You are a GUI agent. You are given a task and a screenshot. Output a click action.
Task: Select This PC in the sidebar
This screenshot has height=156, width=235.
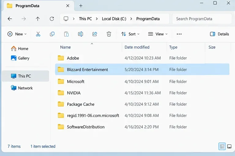[25, 76]
